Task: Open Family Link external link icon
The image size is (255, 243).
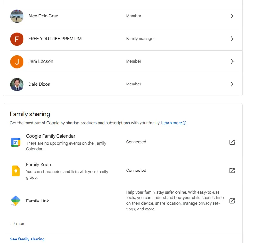Action: click(232, 201)
